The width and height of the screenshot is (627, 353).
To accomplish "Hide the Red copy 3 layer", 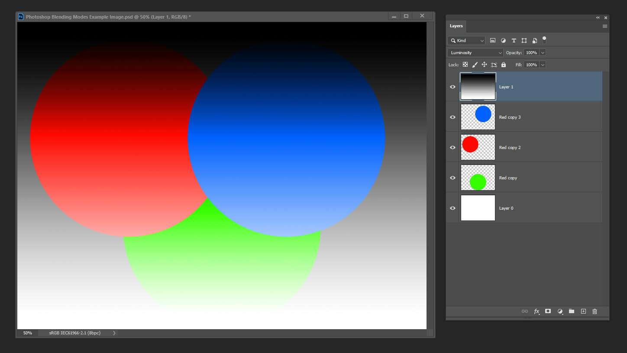I will [x=452, y=117].
